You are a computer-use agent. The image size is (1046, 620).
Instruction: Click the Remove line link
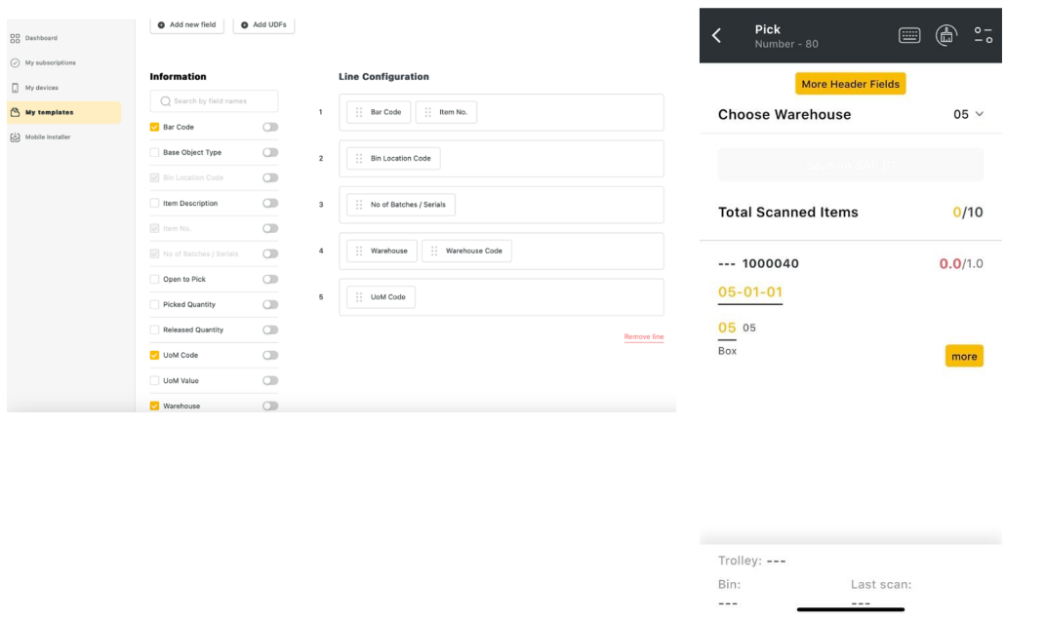pos(644,337)
